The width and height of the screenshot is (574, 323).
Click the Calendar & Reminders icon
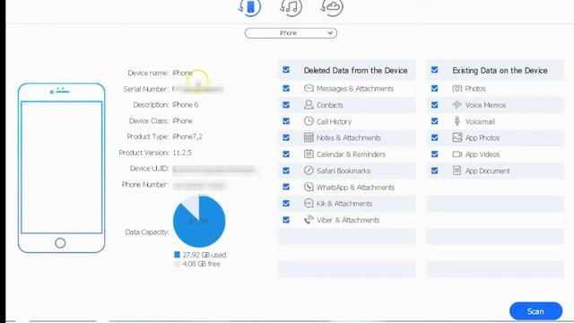tap(309, 153)
